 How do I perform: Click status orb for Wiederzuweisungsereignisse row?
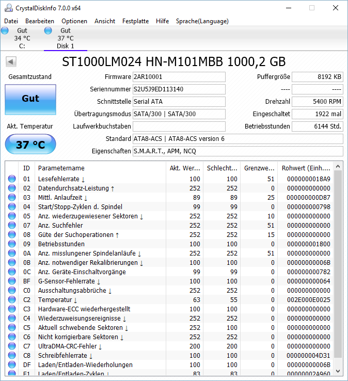(12, 318)
